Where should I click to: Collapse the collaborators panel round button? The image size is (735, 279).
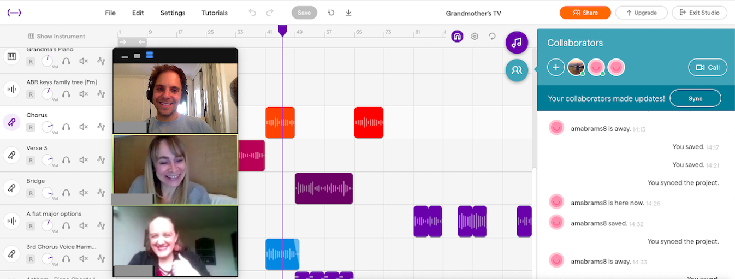tap(517, 70)
